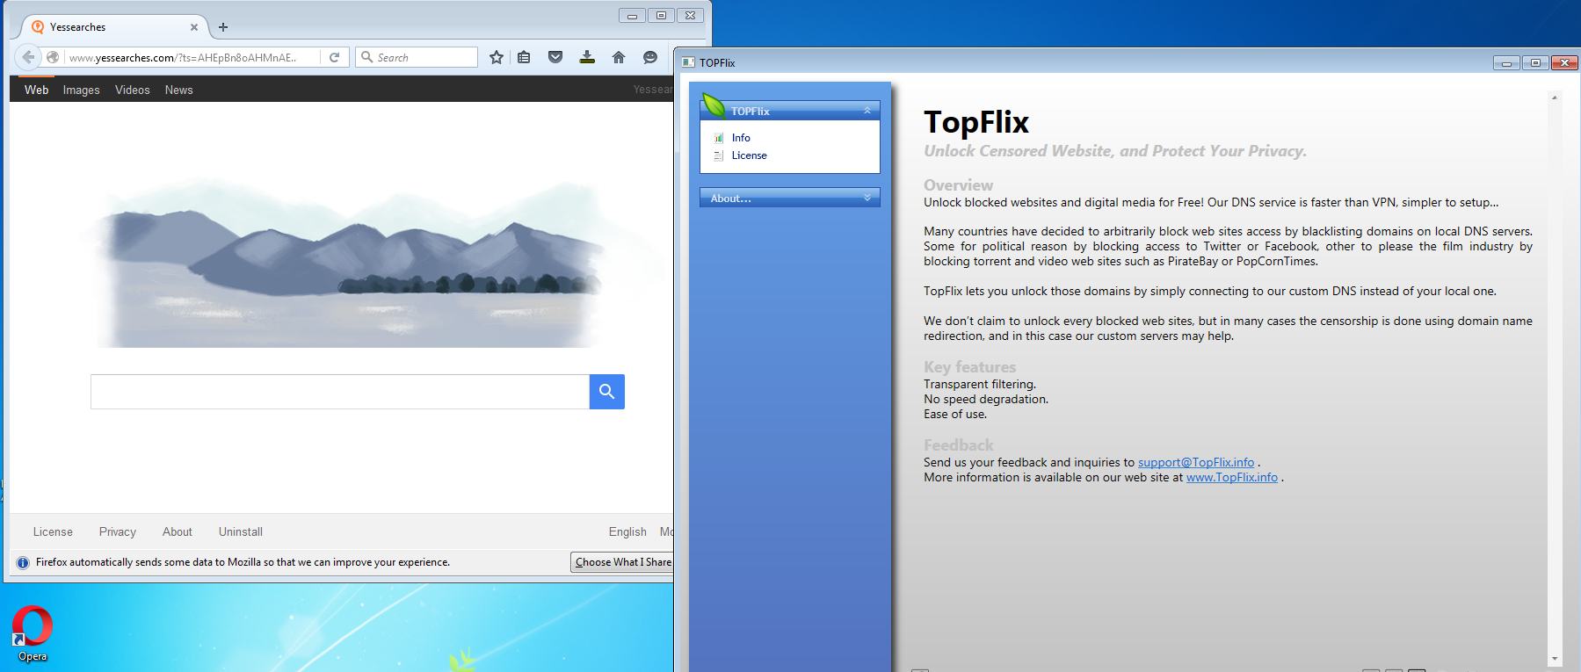Click the info icon in Firefox notification bar
The height and width of the screenshot is (672, 1581).
[23, 562]
